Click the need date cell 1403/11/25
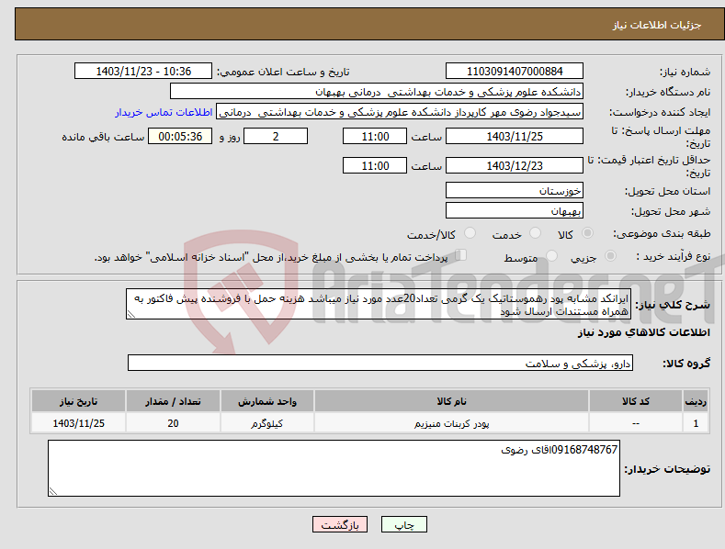 click(79, 423)
